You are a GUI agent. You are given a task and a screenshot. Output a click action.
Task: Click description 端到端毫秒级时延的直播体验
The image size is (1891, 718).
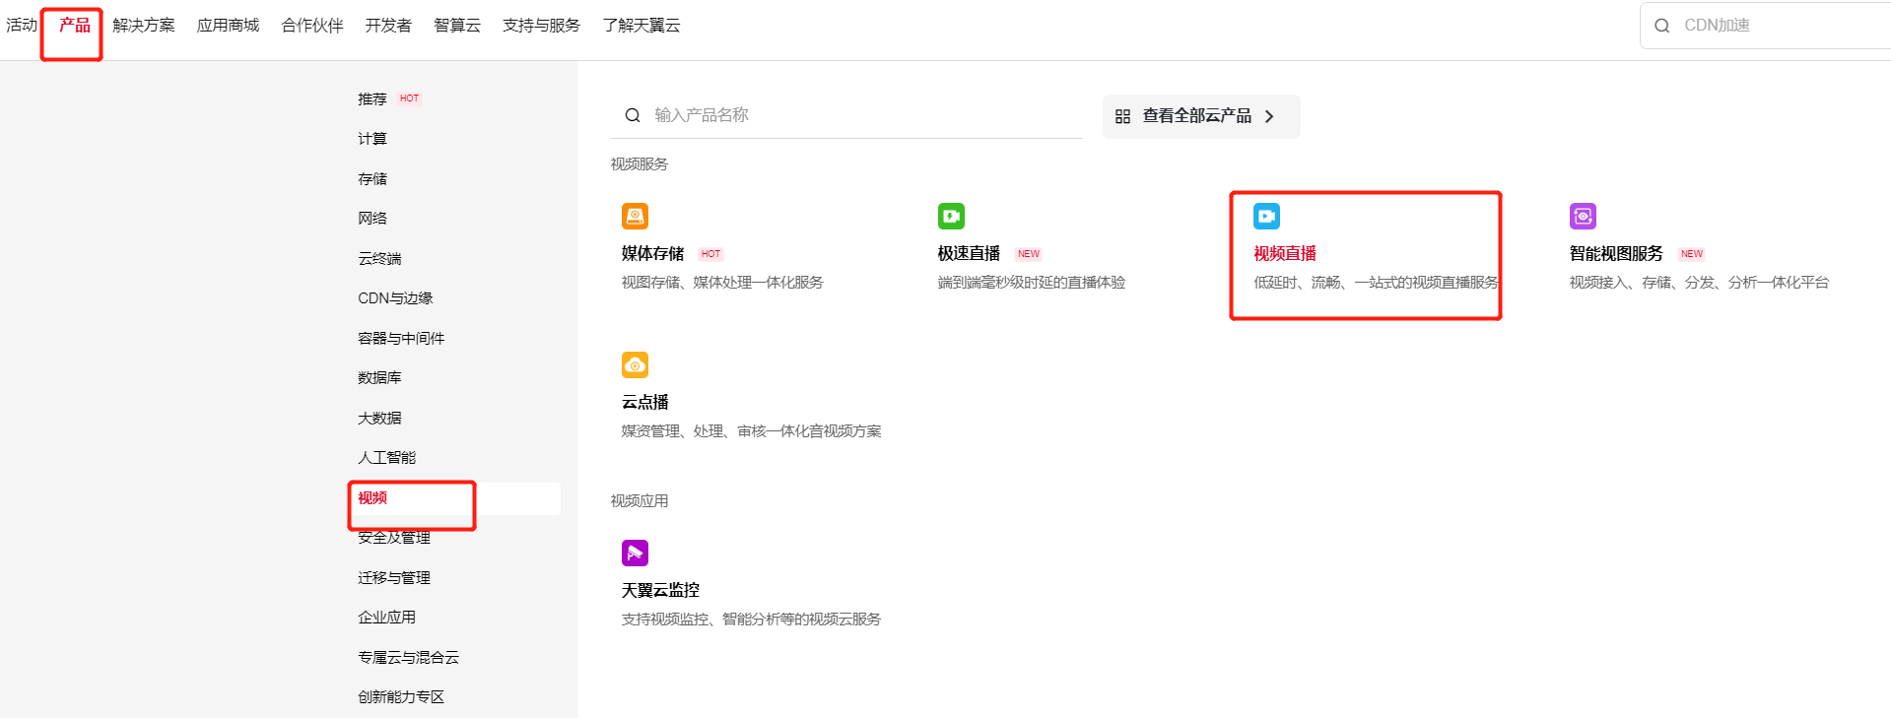pos(1032,283)
